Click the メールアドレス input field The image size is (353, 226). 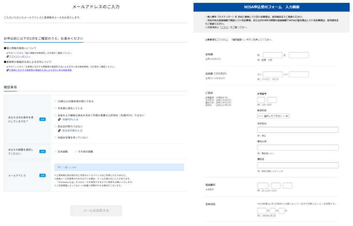coord(119,167)
